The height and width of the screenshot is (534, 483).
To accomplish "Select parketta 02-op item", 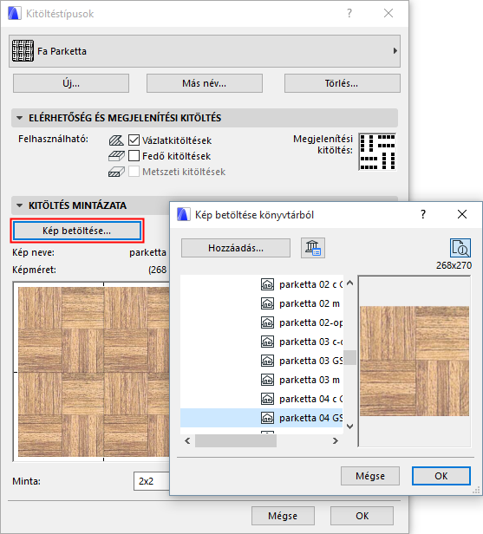I will [x=262, y=322].
